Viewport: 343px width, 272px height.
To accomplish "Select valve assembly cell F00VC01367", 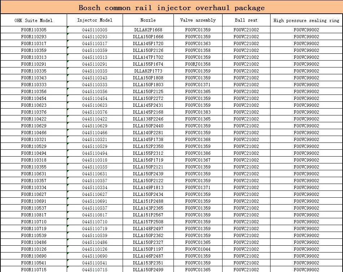I will [198, 160].
